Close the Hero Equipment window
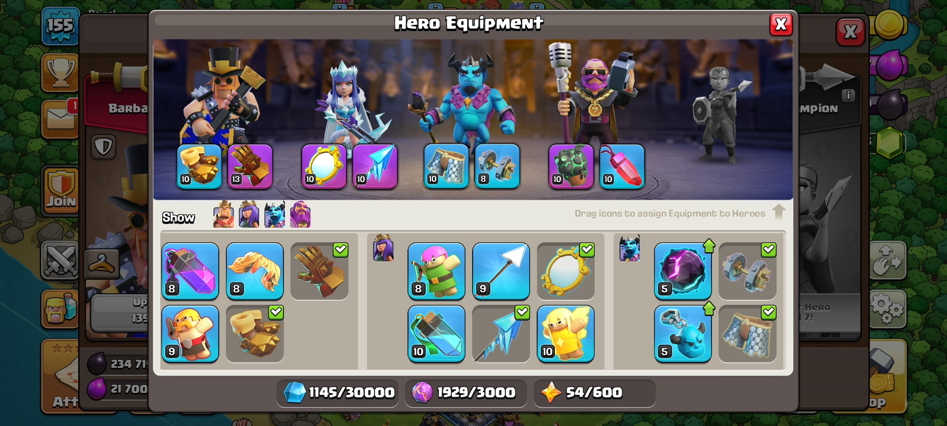Viewport: 947px width, 426px height. (x=780, y=25)
